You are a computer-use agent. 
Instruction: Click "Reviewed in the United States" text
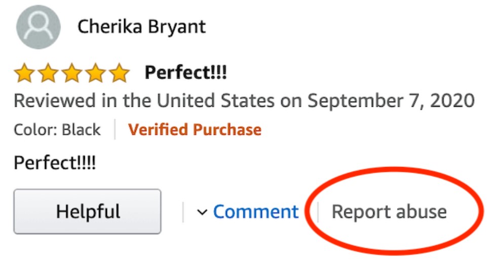(x=142, y=101)
